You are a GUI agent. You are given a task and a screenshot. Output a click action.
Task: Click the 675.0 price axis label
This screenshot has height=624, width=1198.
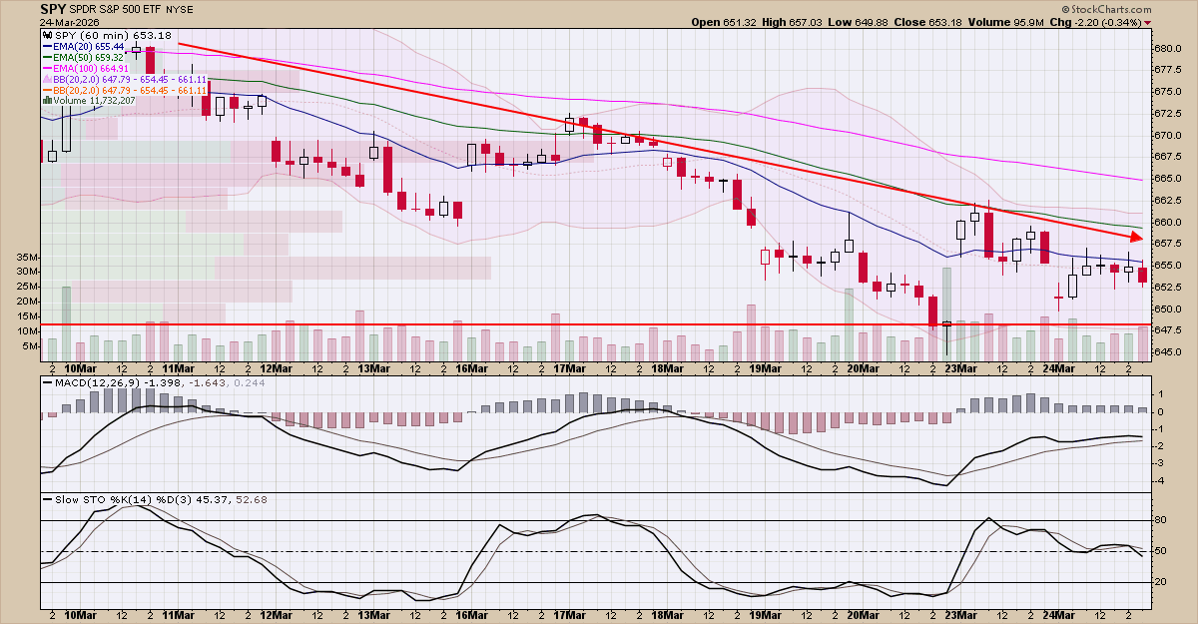coord(1168,91)
